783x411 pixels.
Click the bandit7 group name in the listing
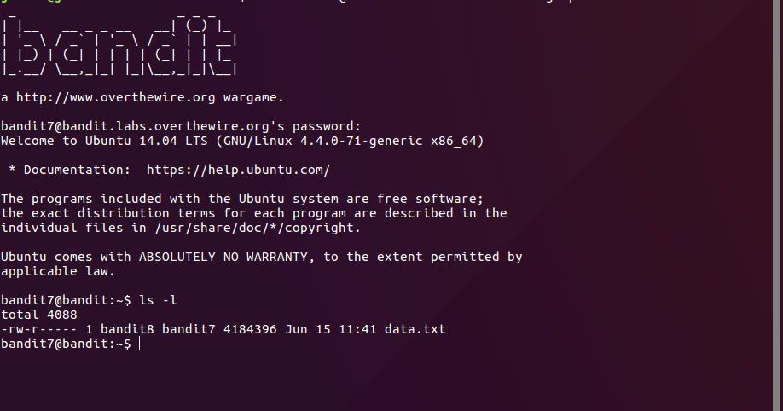pyautogui.click(x=188, y=329)
